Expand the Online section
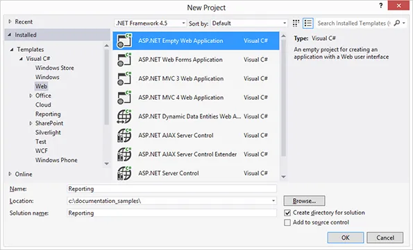The image size is (413, 250). click(10, 174)
